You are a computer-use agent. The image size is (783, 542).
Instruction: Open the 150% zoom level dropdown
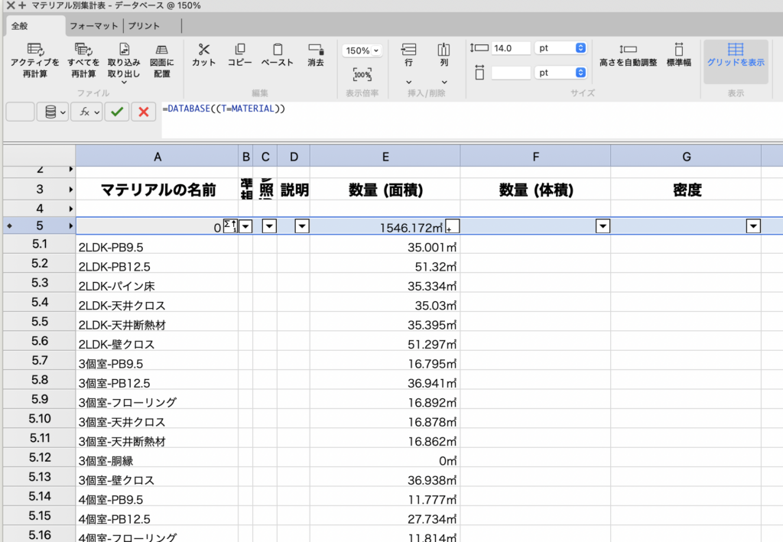click(362, 50)
